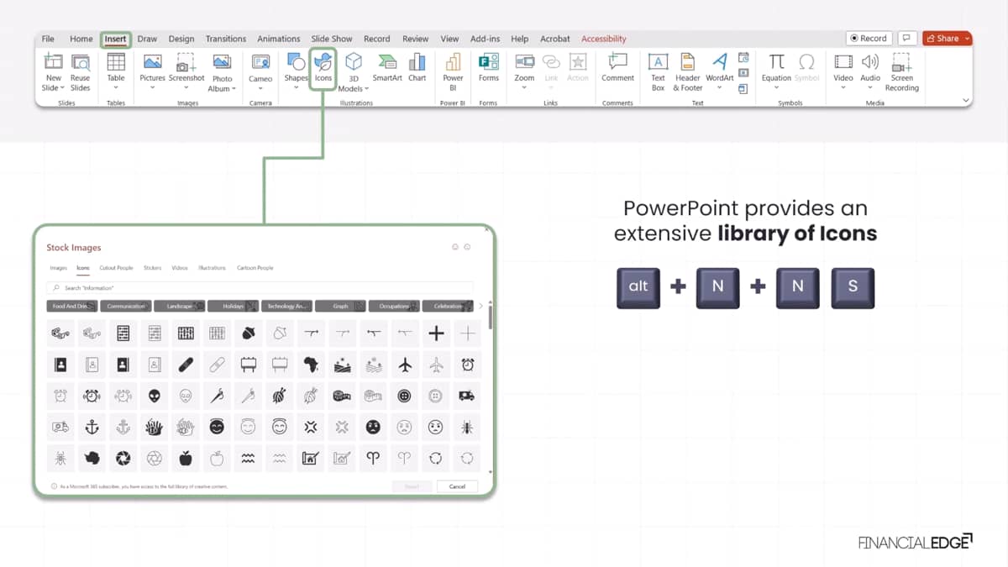Select the filled ambulance icon
This screenshot has height=567, width=1008.
467,396
